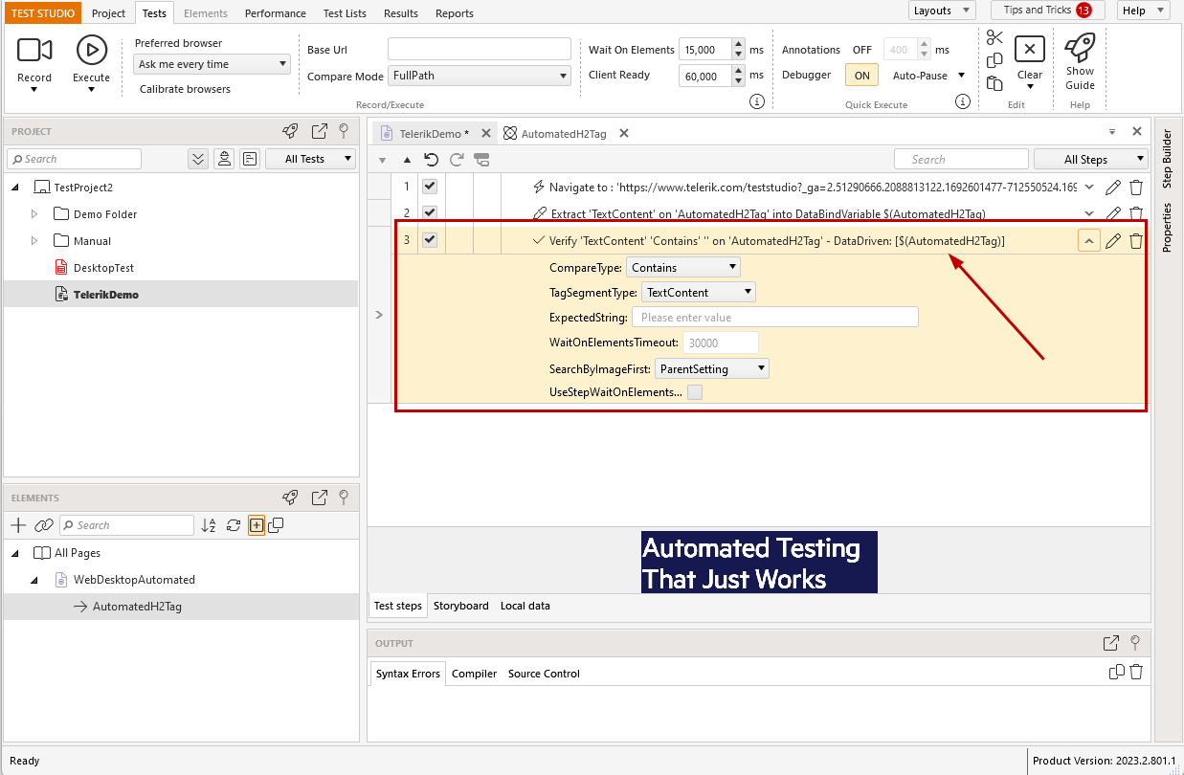The width and height of the screenshot is (1184, 775).
Task: Sort elements A to Z
Action: click(209, 525)
